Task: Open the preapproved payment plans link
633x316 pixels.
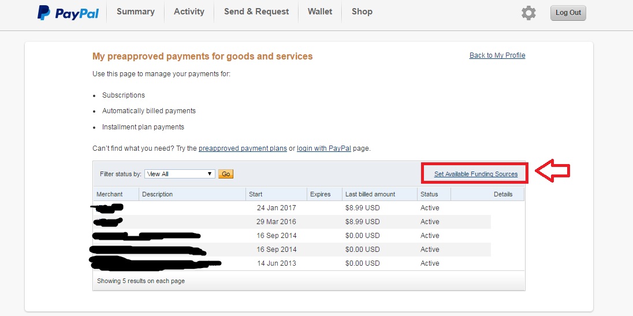Action: tap(243, 148)
